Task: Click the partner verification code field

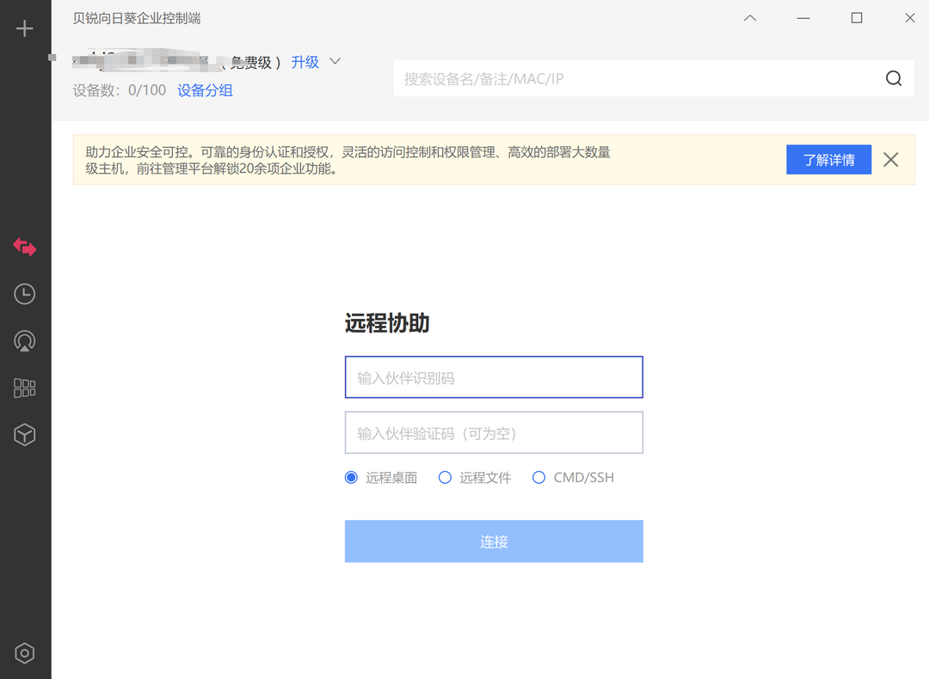Action: coord(494,432)
